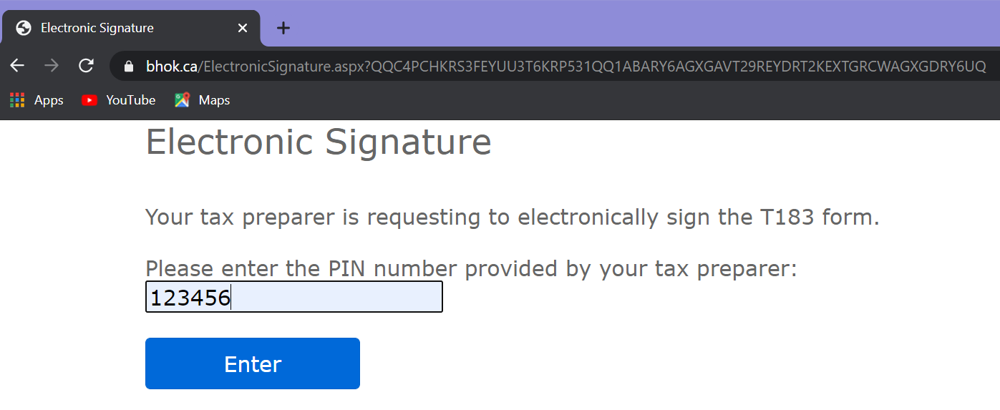The height and width of the screenshot is (410, 1000).
Task: Open the Maps bookmark label
Action: click(214, 100)
